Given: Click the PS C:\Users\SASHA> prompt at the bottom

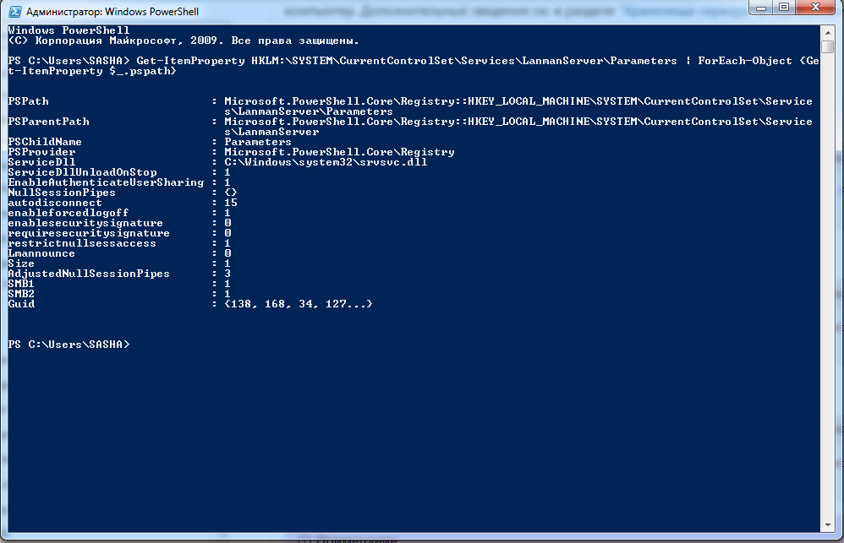Looking at the screenshot, I should coord(69,345).
